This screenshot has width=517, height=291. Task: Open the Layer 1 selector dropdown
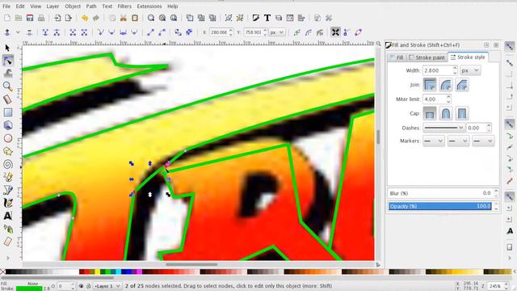point(107,286)
